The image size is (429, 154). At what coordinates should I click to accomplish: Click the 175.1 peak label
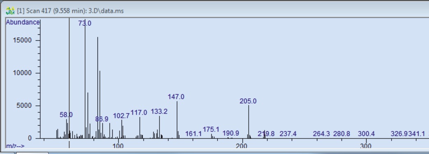click(x=211, y=129)
